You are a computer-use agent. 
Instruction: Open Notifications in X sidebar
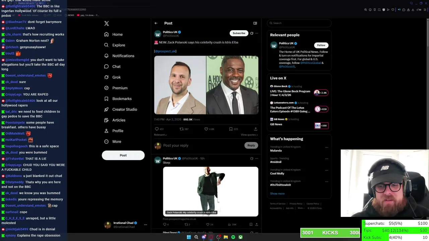[x=119, y=56]
